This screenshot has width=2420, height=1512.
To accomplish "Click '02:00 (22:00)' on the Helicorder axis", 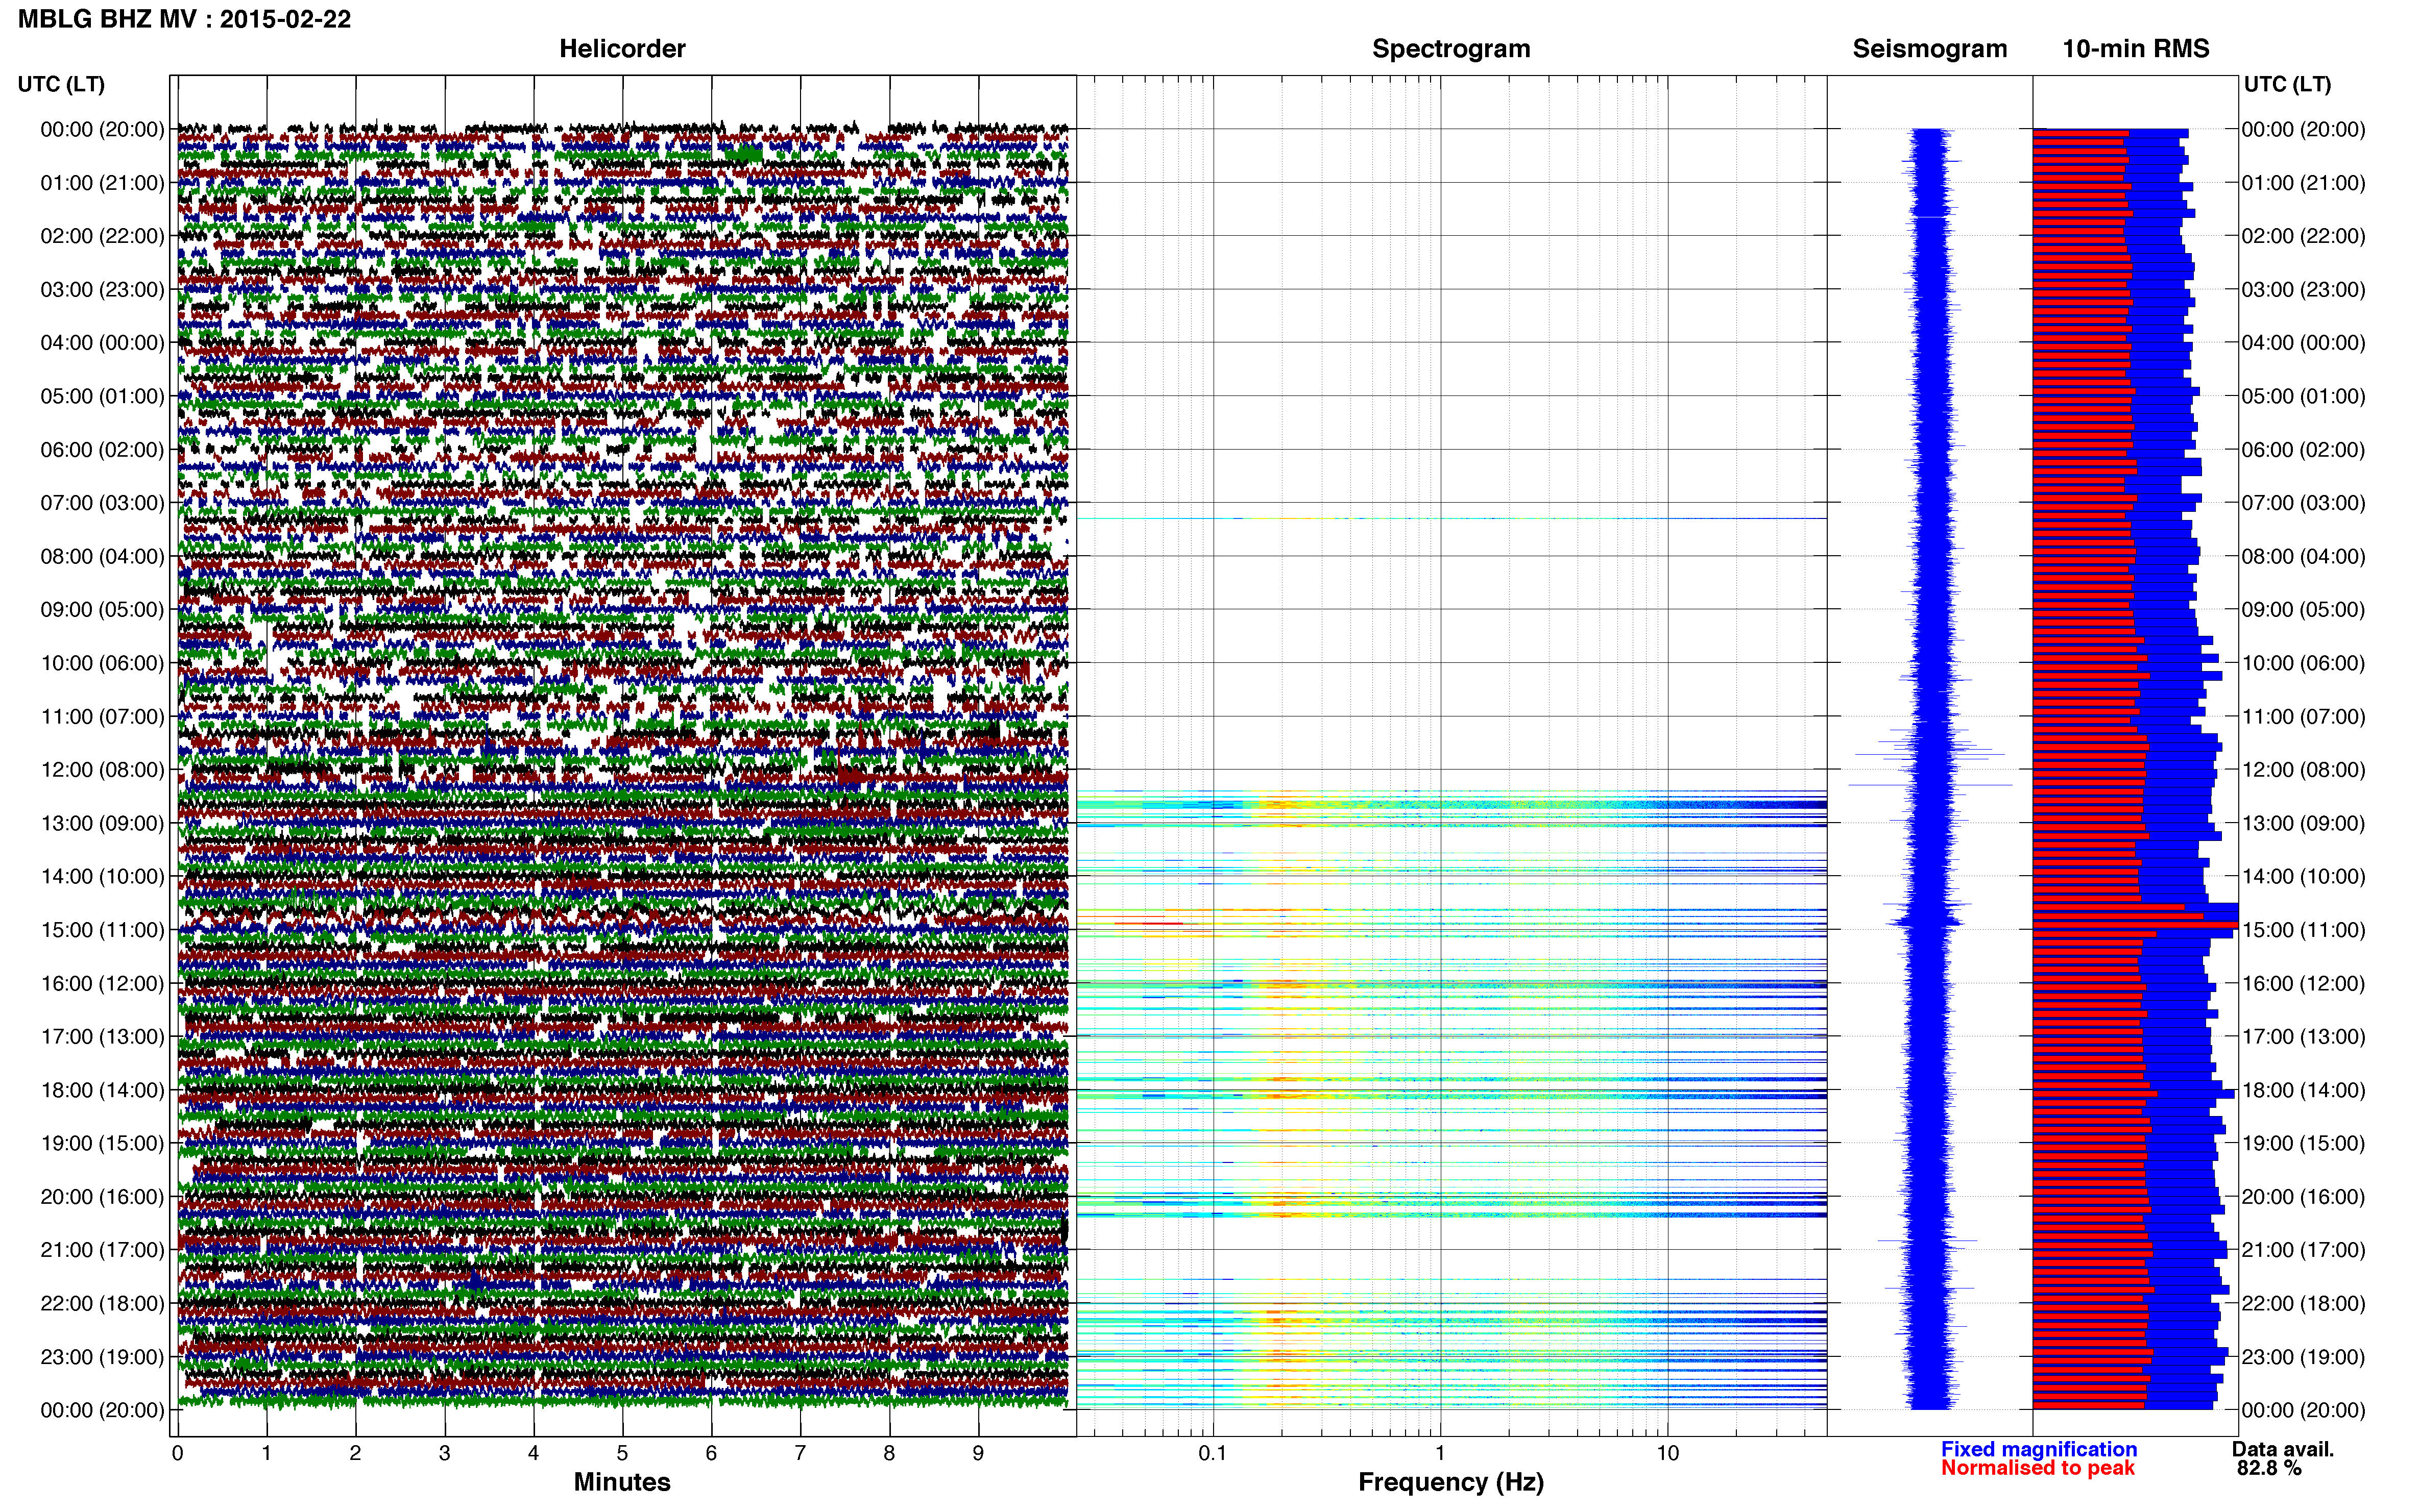I will pos(102,236).
